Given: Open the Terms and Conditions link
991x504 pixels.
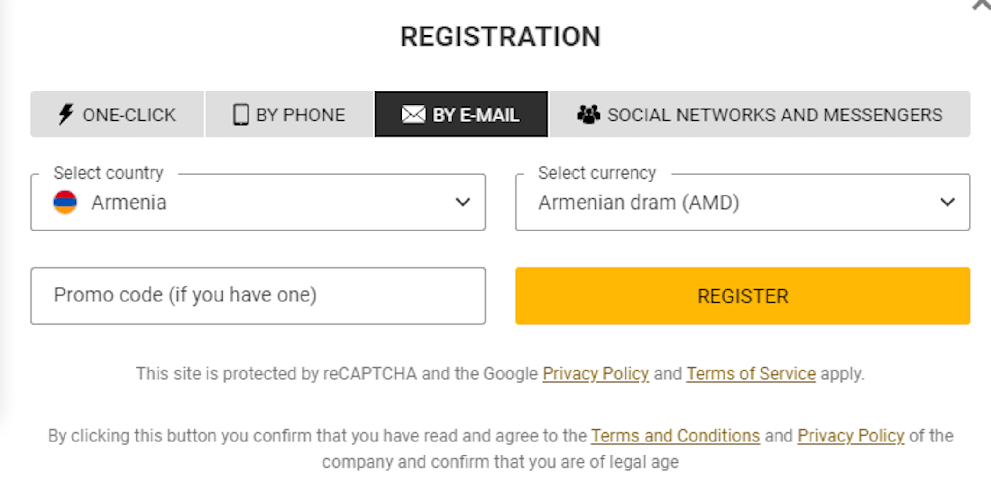Looking at the screenshot, I should click(675, 436).
